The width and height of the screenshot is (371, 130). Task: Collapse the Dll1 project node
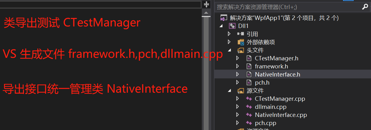[221, 26]
